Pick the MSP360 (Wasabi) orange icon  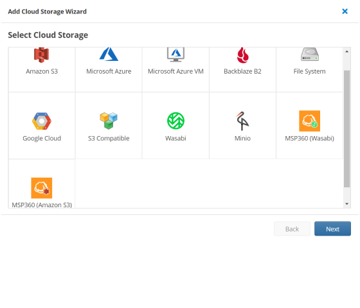coord(309,121)
